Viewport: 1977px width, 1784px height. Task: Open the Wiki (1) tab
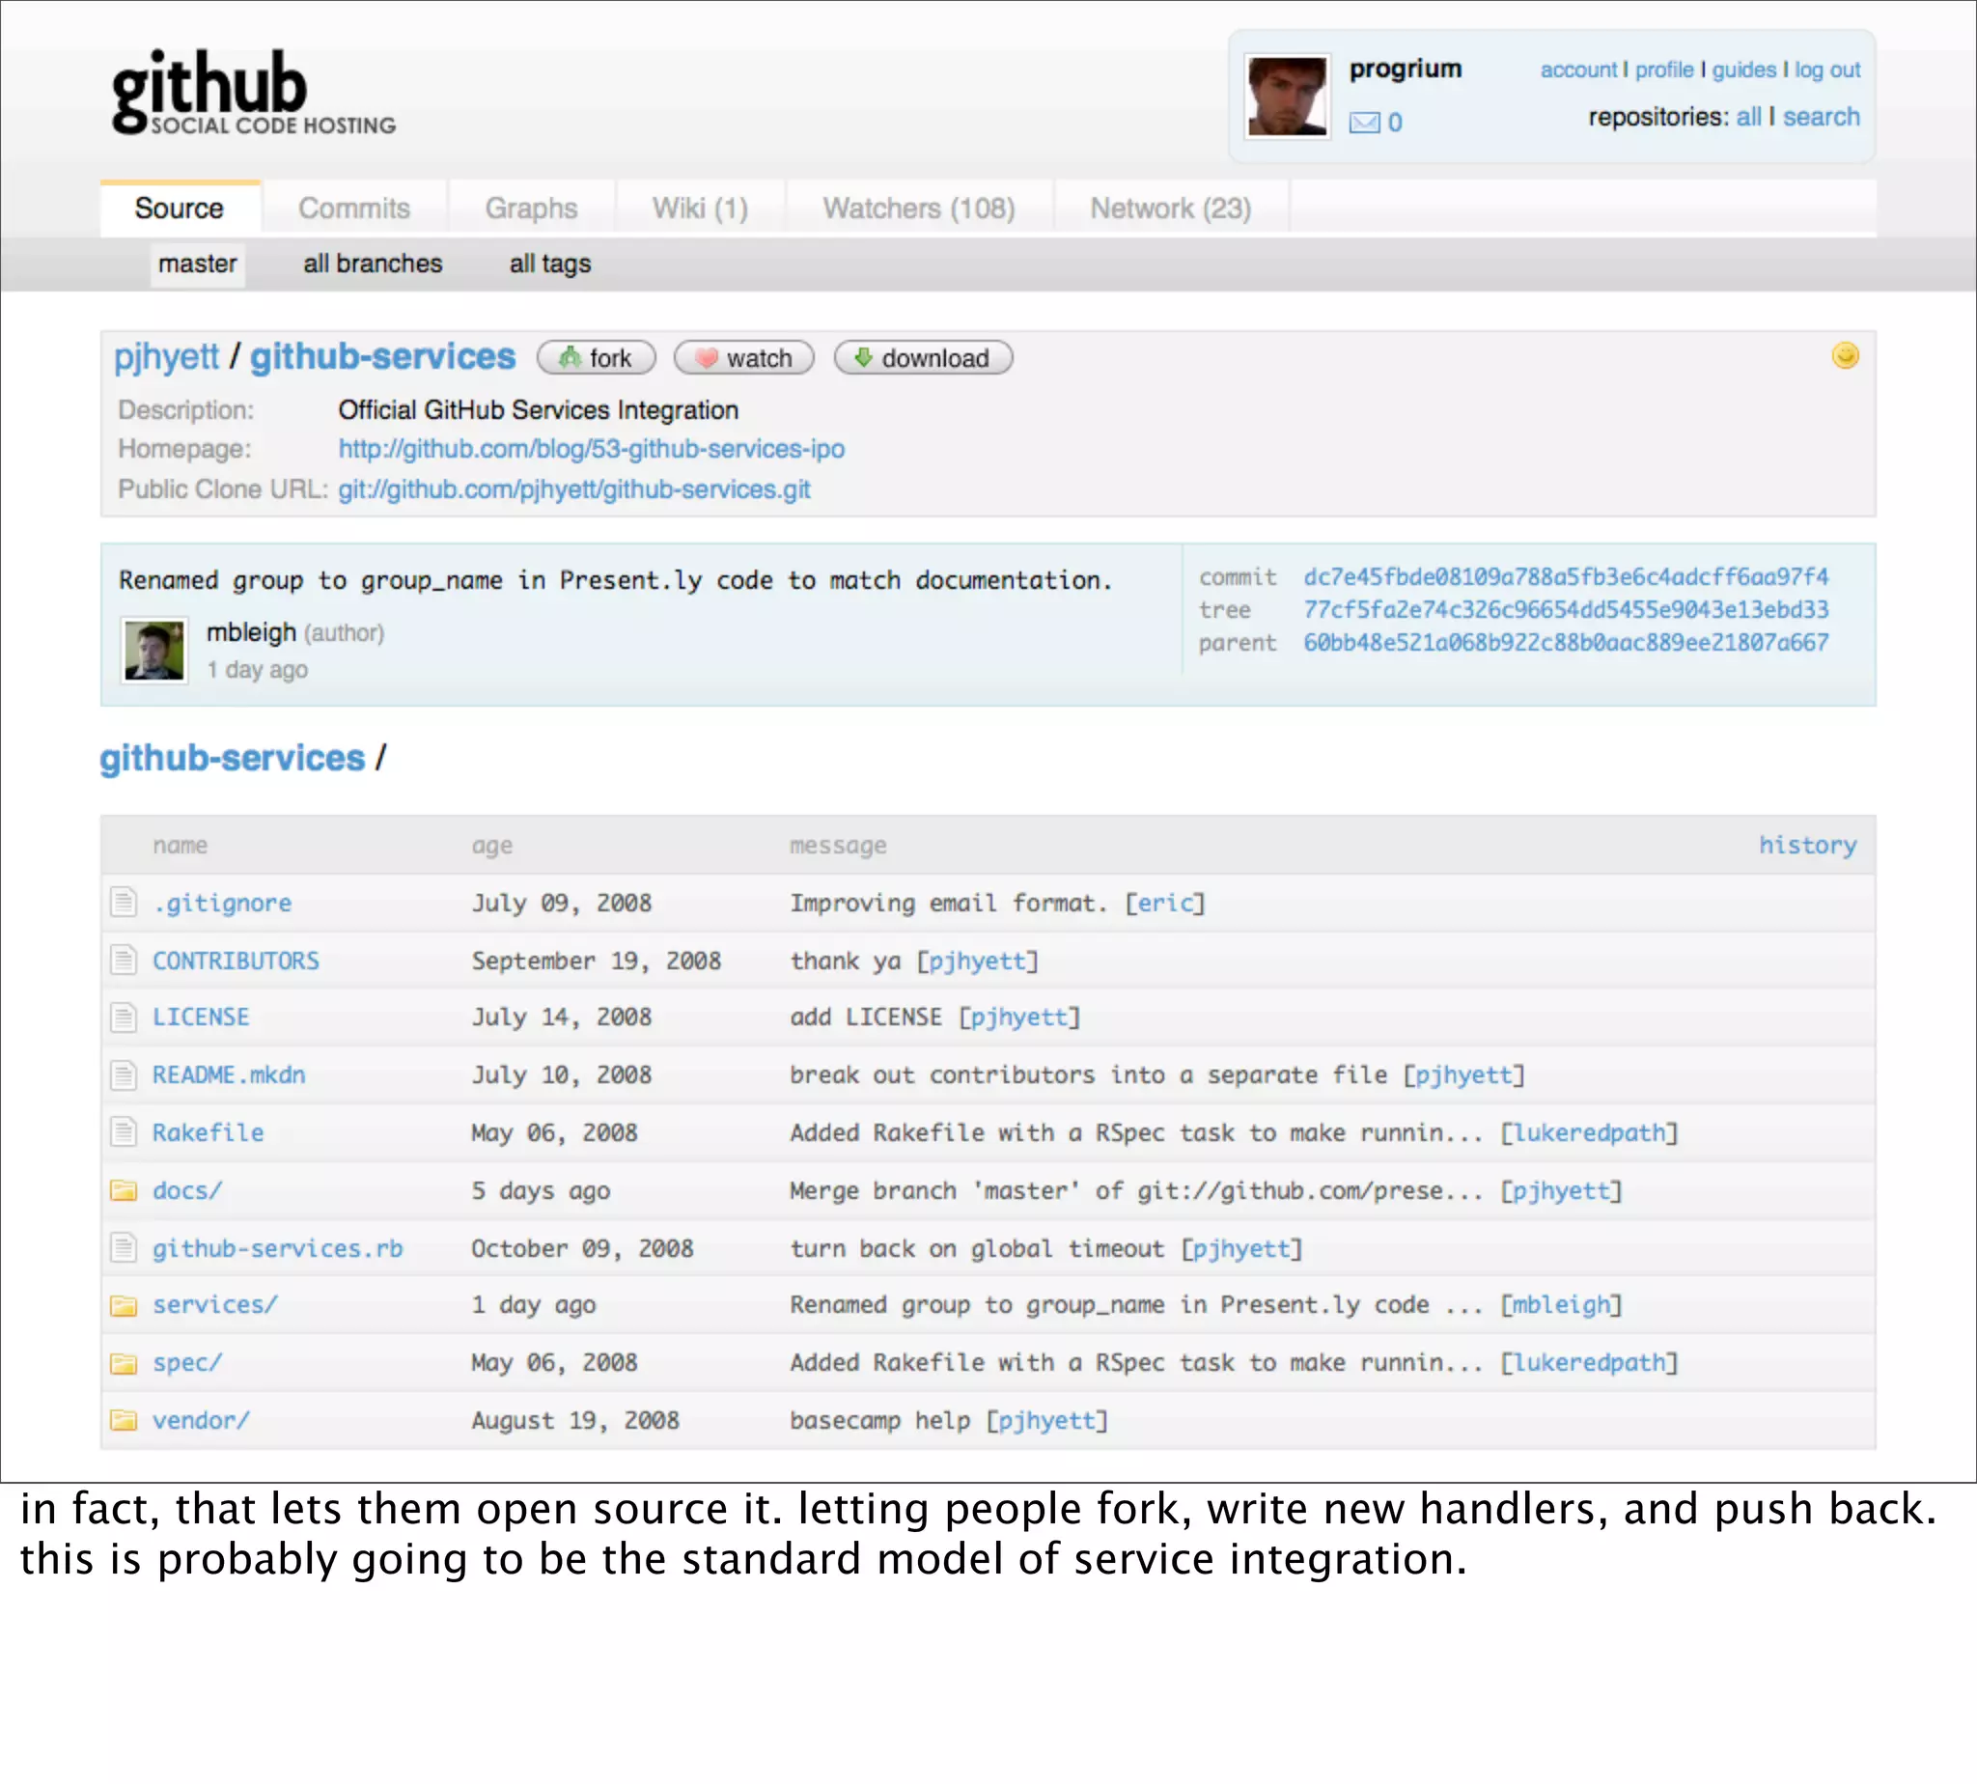tap(700, 208)
